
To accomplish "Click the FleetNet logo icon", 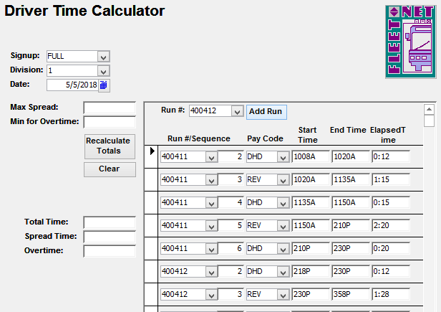I will [x=410, y=42].
